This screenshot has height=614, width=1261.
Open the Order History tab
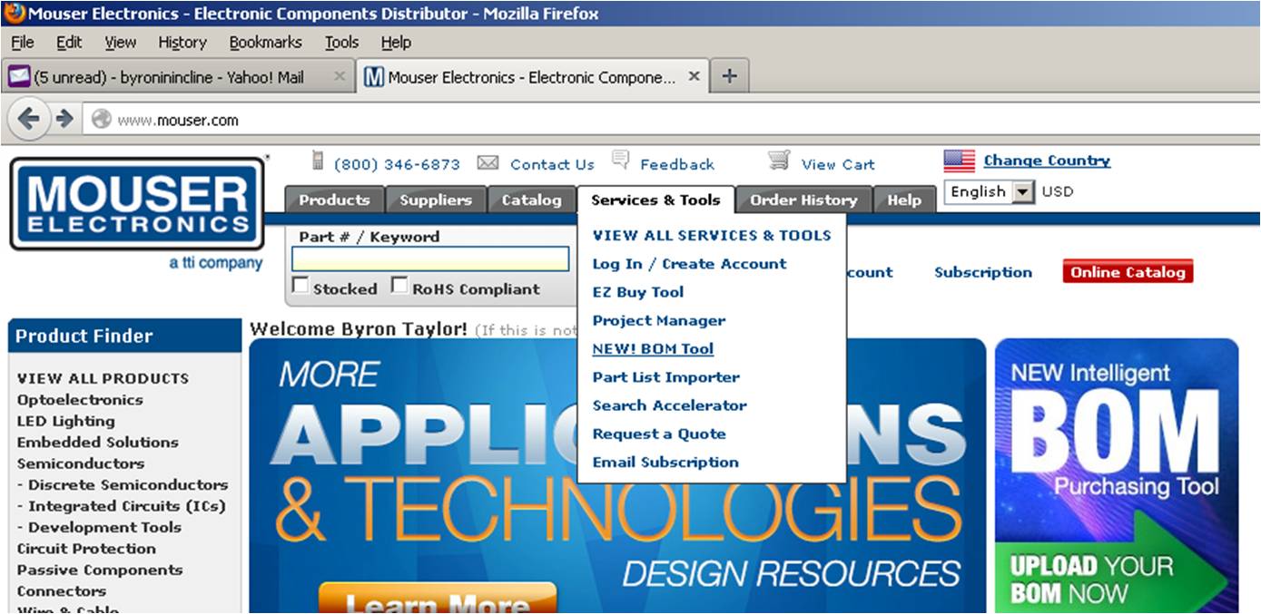pyautogui.click(x=803, y=200)
